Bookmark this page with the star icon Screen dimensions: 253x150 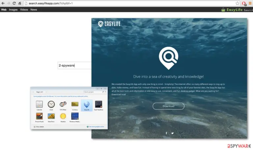pos(237,3)
